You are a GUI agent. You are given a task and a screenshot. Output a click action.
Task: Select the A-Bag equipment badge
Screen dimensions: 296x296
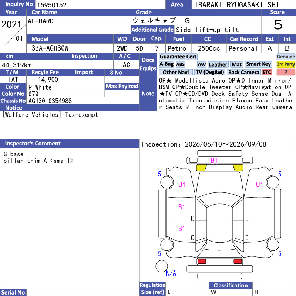(166, 64)
